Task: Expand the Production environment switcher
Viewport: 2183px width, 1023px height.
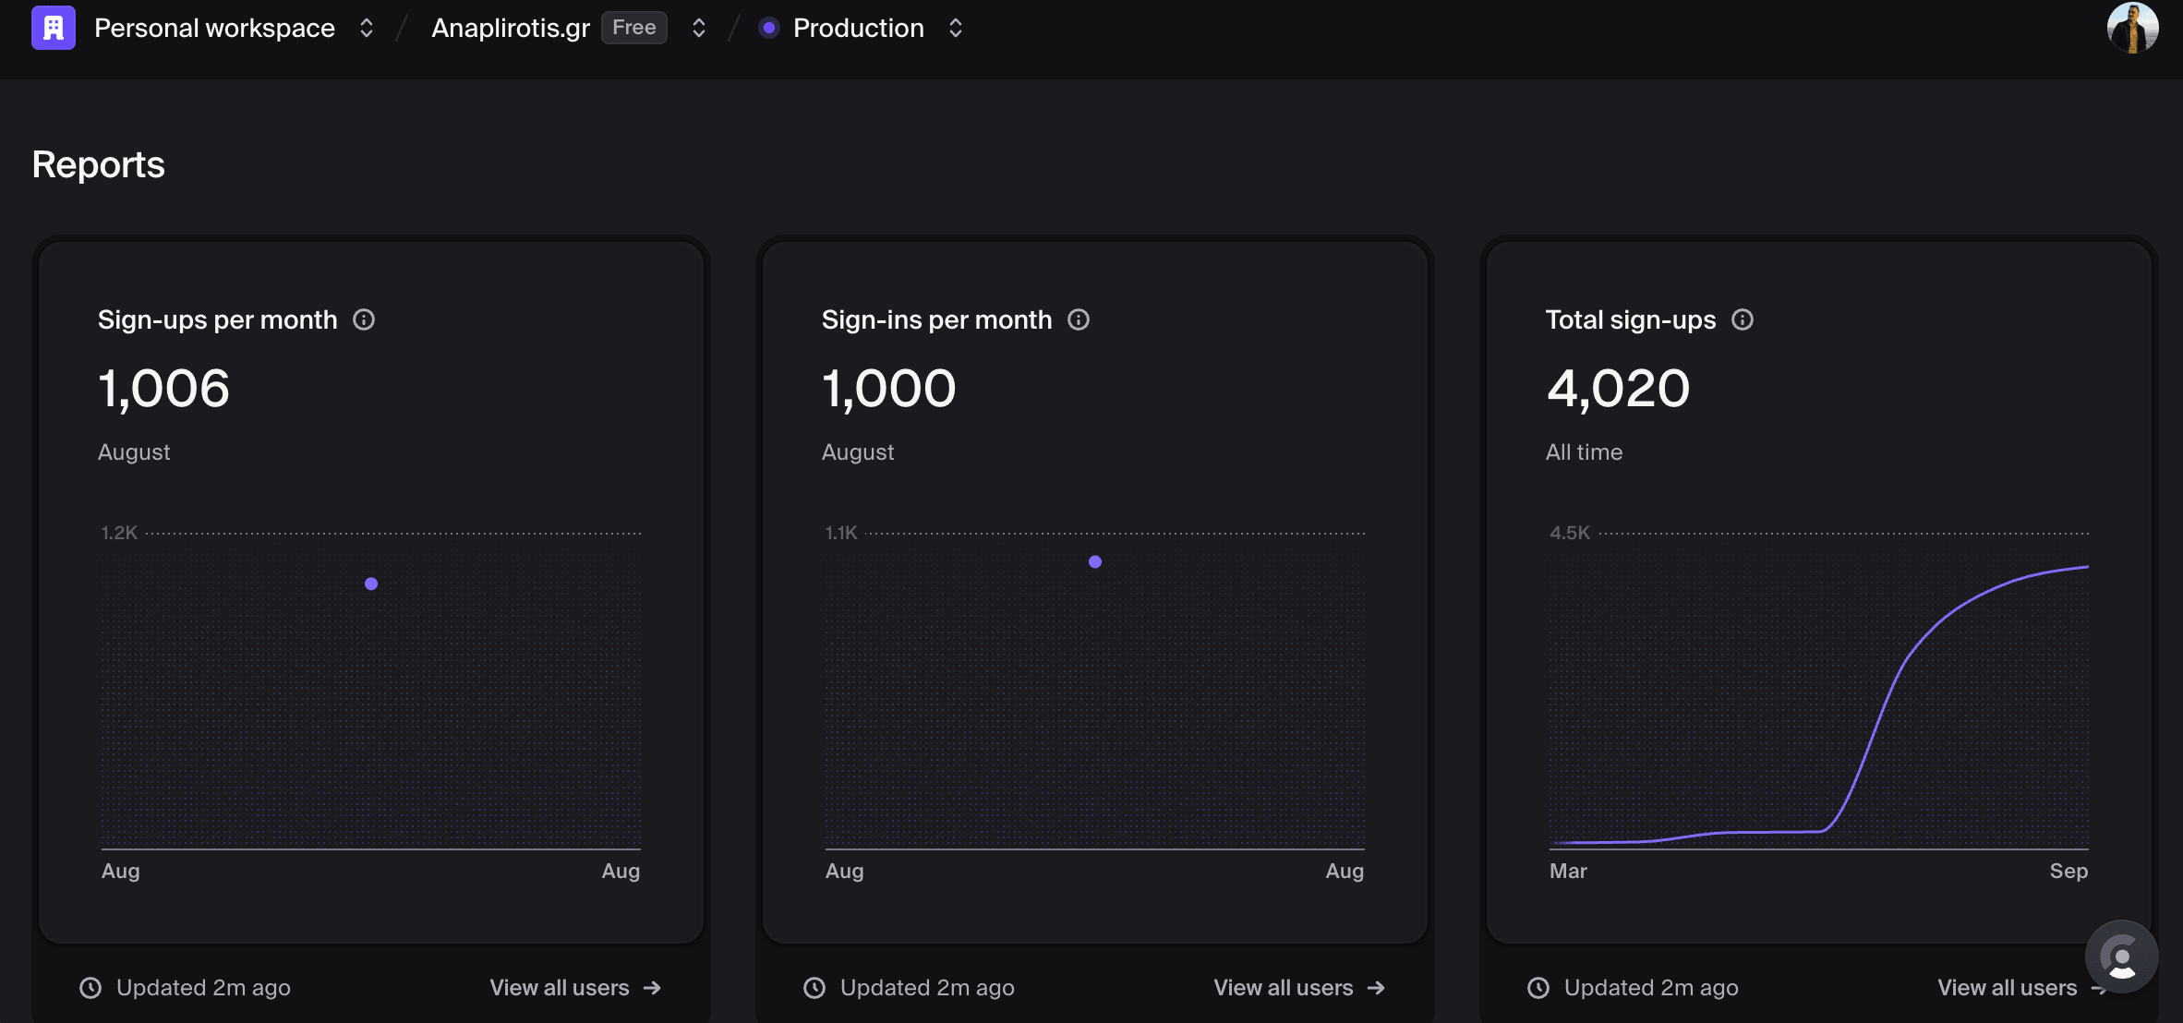Action: [956, 28]
